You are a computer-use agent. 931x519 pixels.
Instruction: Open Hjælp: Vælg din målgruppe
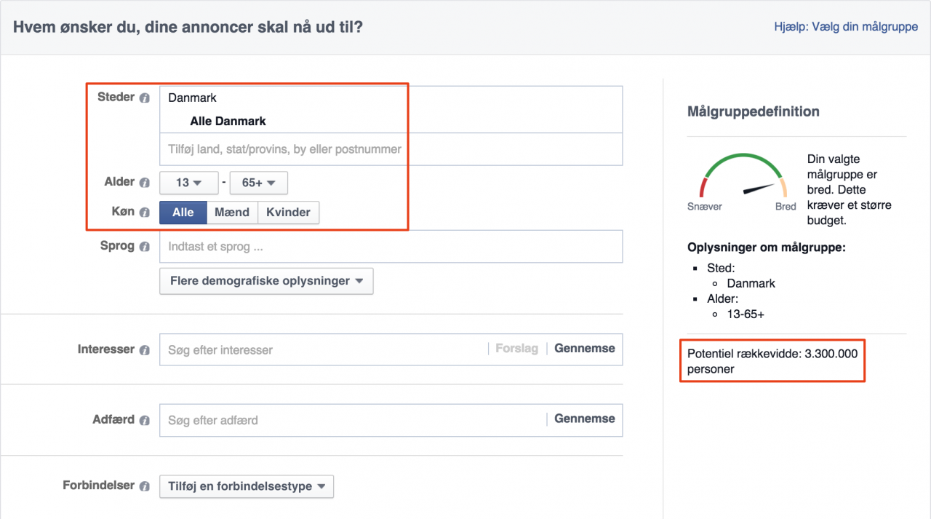(x=846, y=26)
